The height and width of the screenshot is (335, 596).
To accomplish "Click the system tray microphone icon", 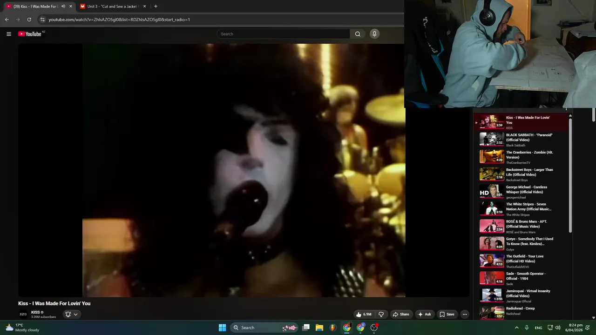I will click(527, 328).
